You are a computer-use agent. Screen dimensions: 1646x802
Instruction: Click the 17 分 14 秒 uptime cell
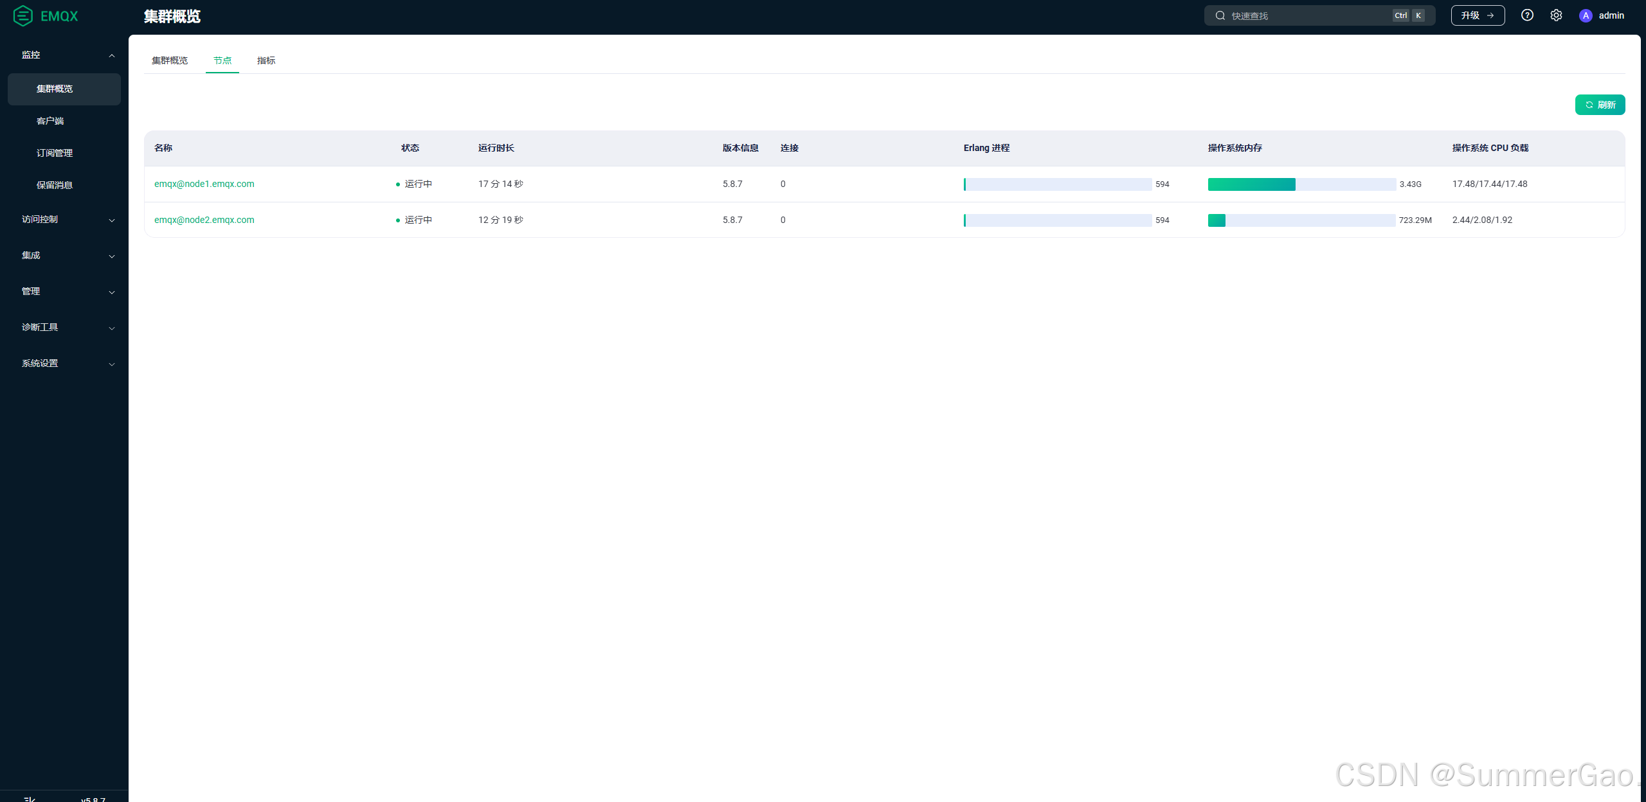[501, 184]
